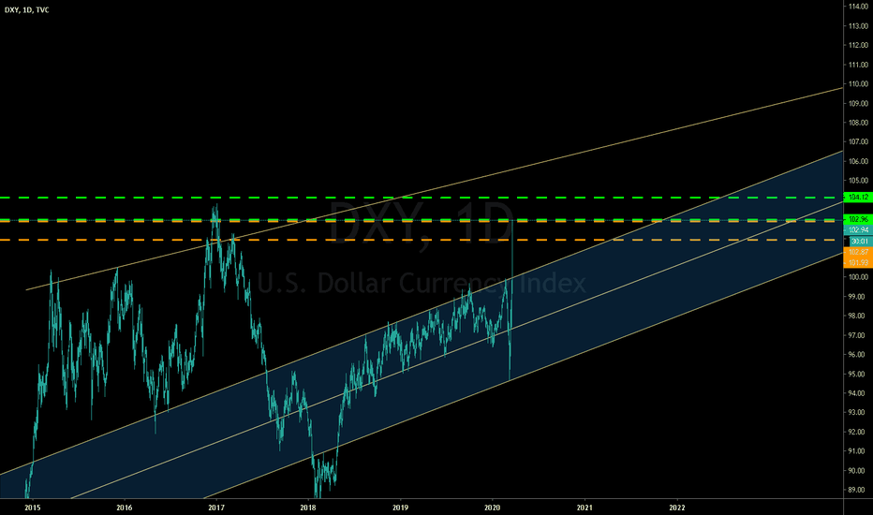Click the 113.00 price scale label

pos(858,26)
